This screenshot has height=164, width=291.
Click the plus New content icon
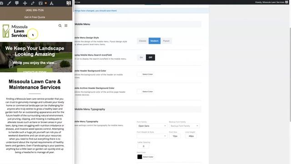point(25,3)
